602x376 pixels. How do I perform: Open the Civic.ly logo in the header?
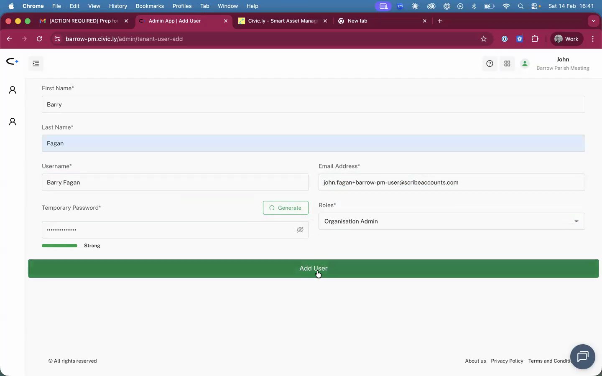coord(12,62)
